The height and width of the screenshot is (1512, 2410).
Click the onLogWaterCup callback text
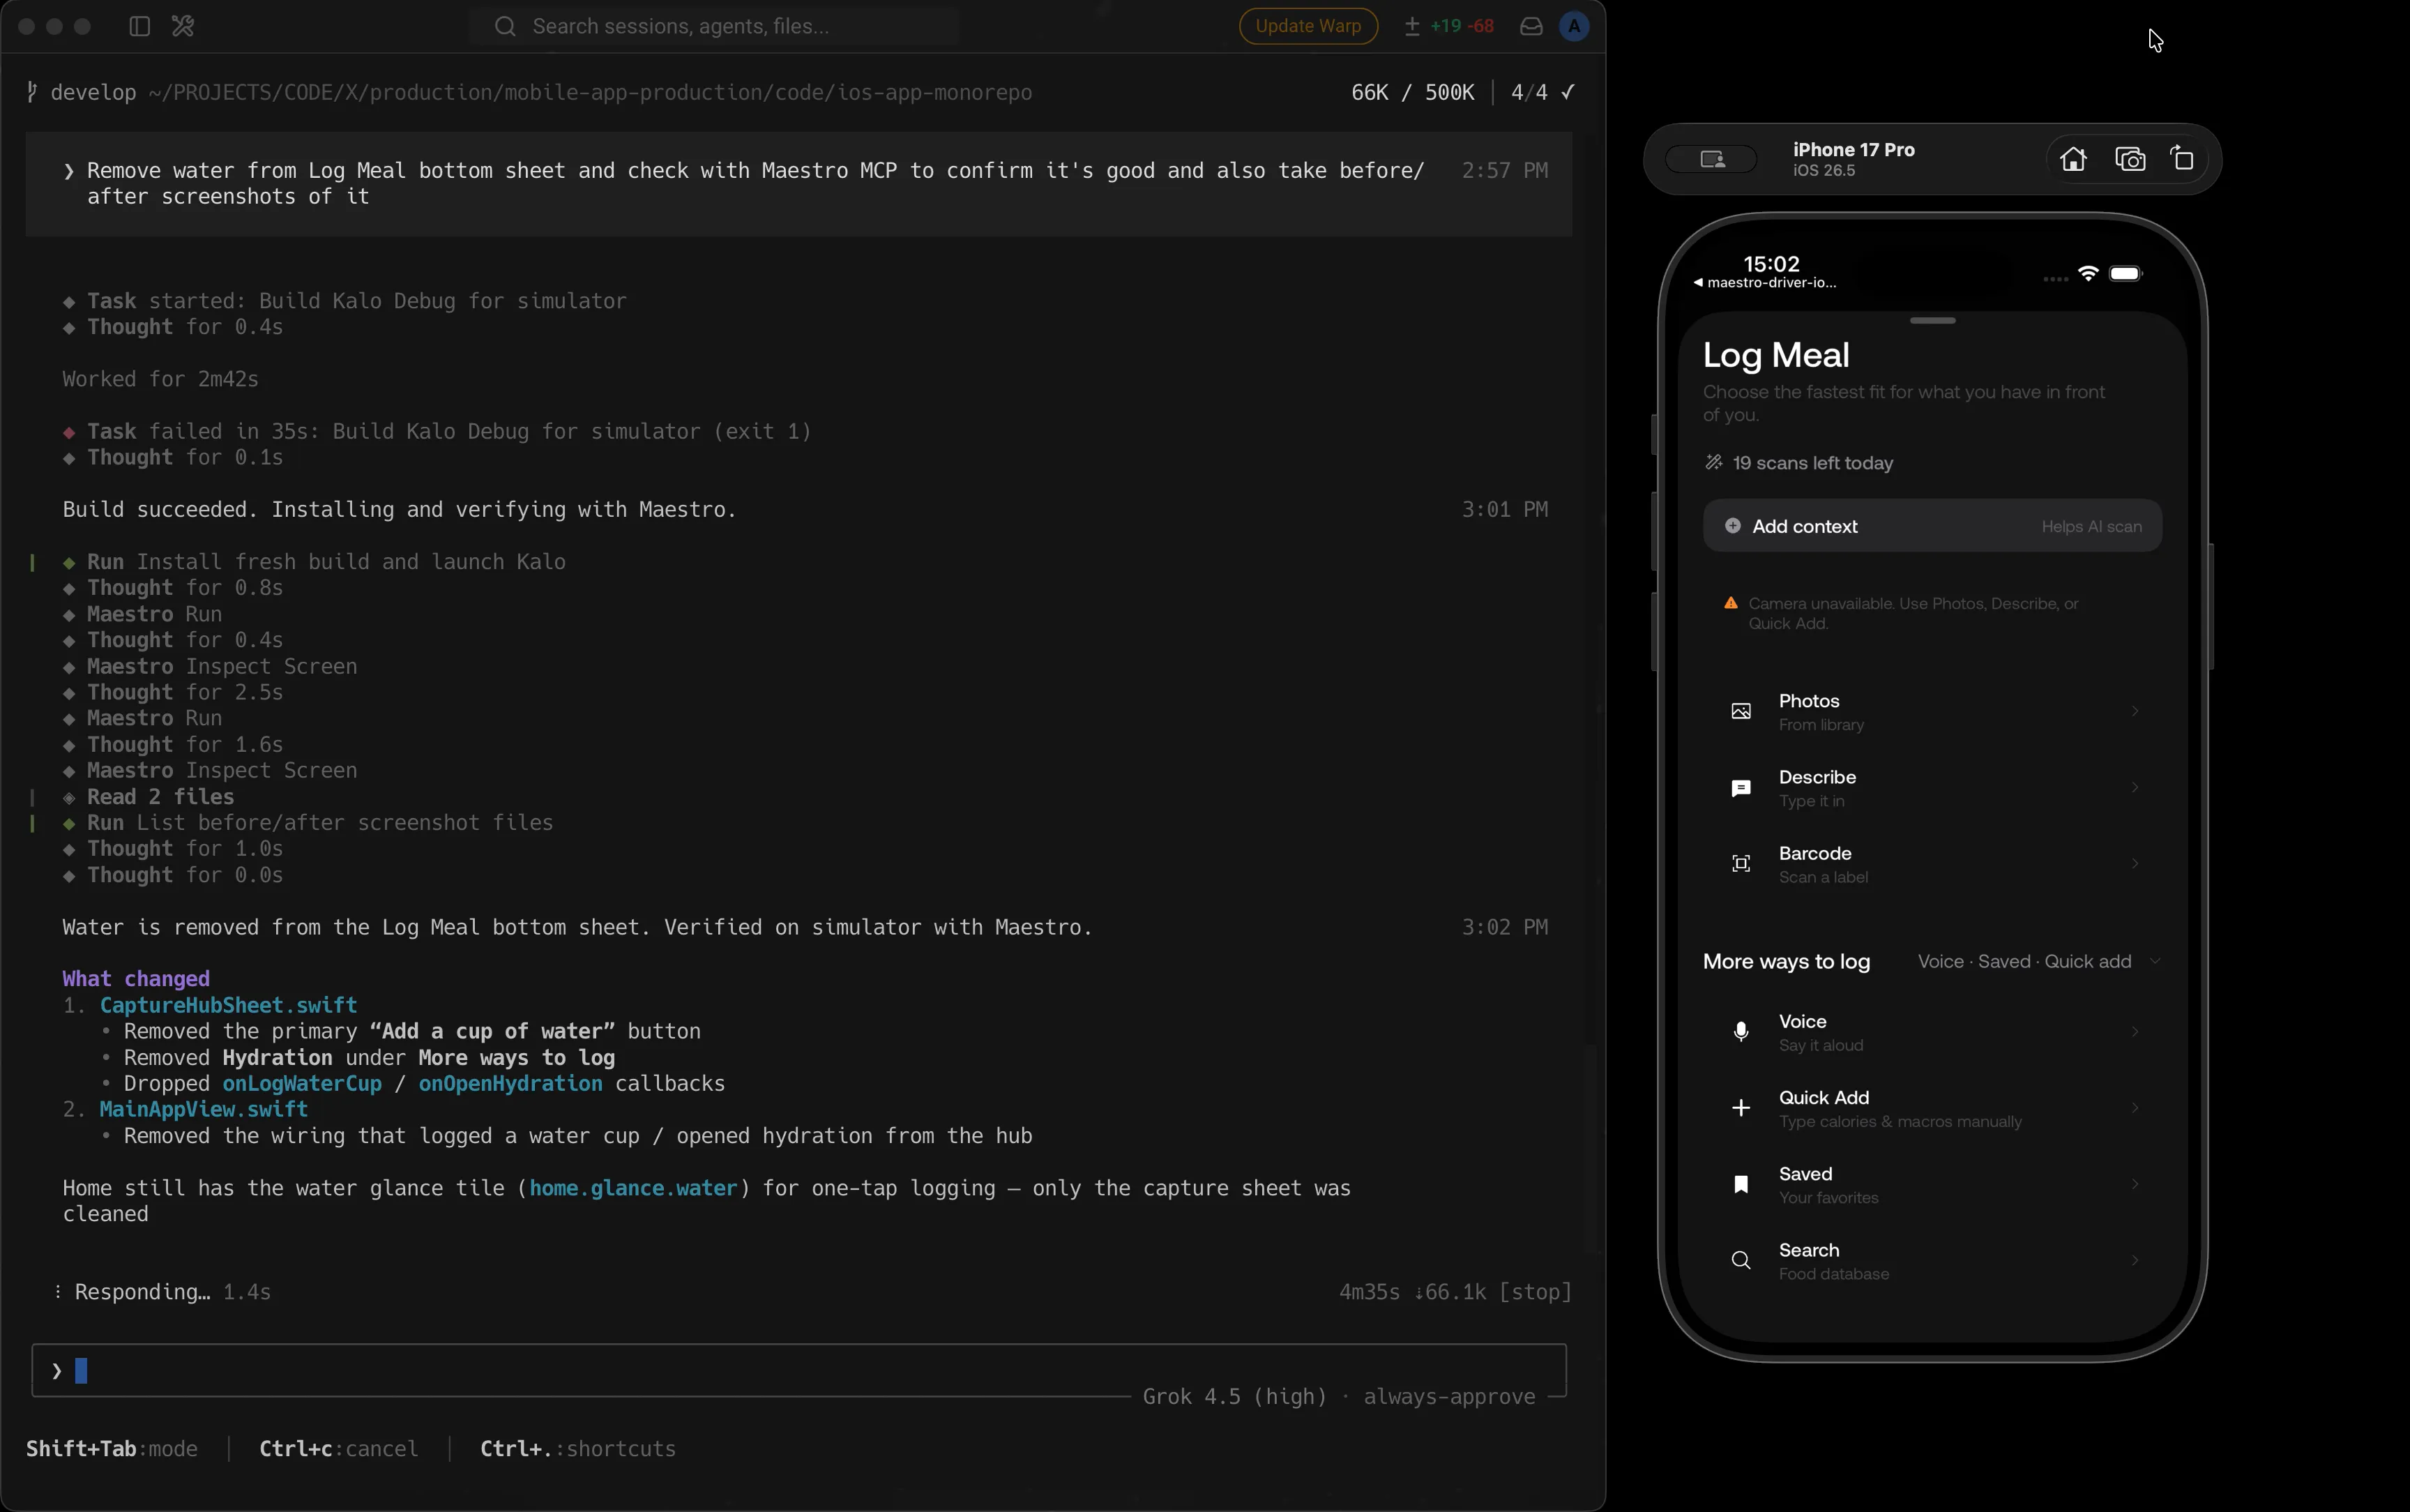pyautogui.click(x=302, y=1084)
